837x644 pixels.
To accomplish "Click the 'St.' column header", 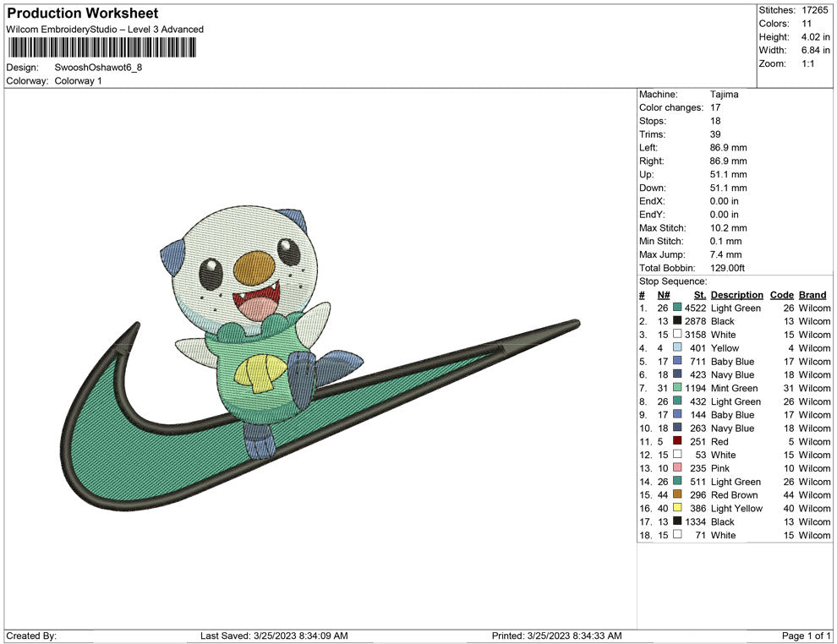I will click(x=700, y=295).
